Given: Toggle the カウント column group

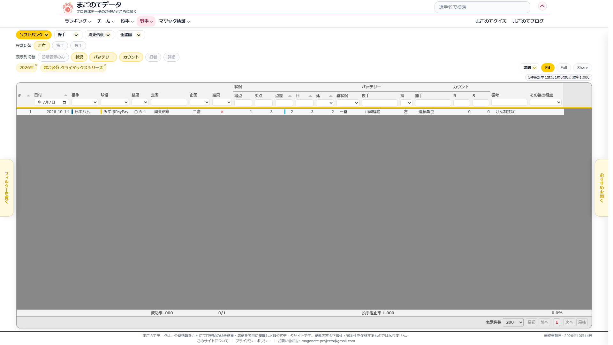Looking at the screenshot, I should [x=131, y=57].
